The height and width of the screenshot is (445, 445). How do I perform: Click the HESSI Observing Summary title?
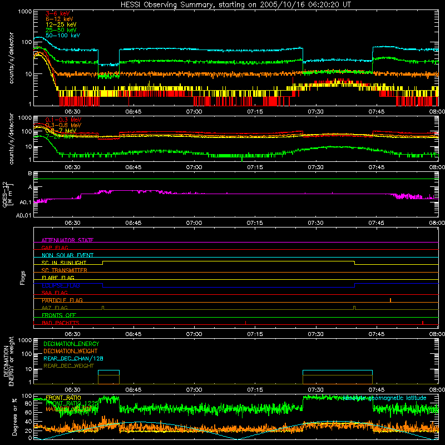pos(236,5)
